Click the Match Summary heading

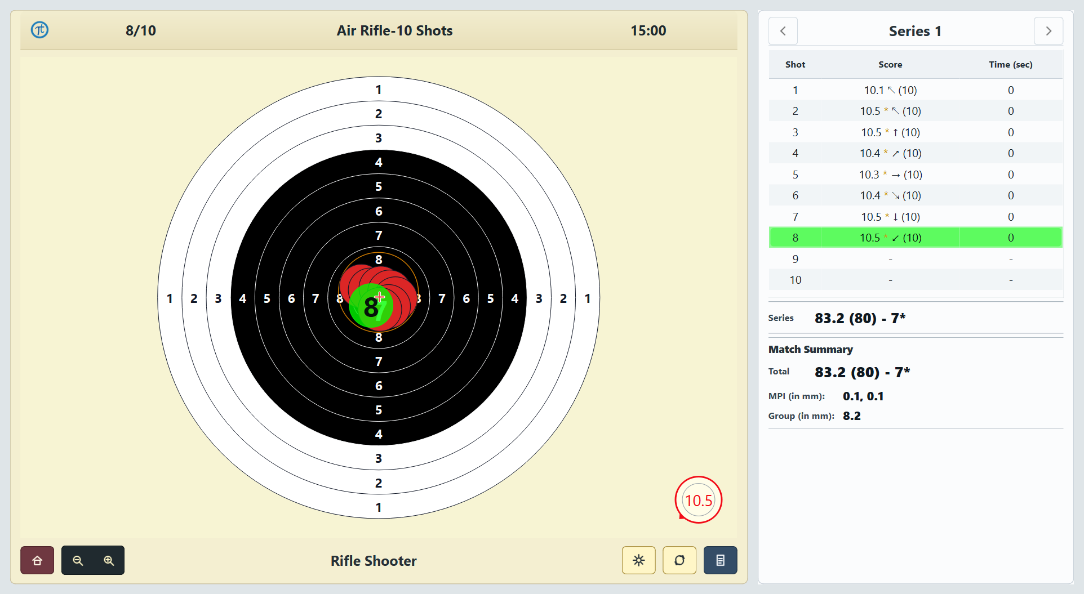point(810,350)
